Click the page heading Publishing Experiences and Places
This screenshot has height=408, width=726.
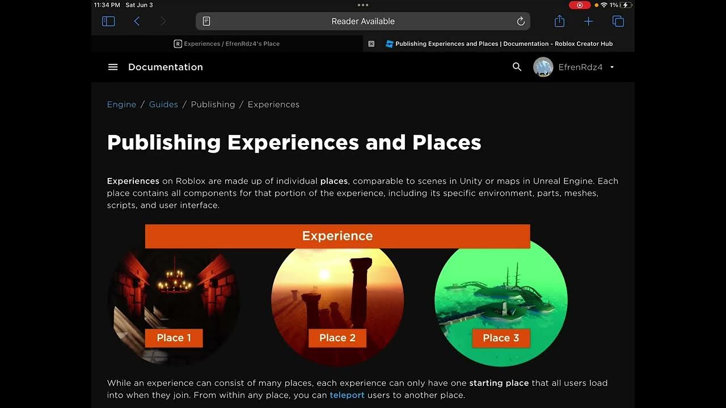[x=294, y=142]
